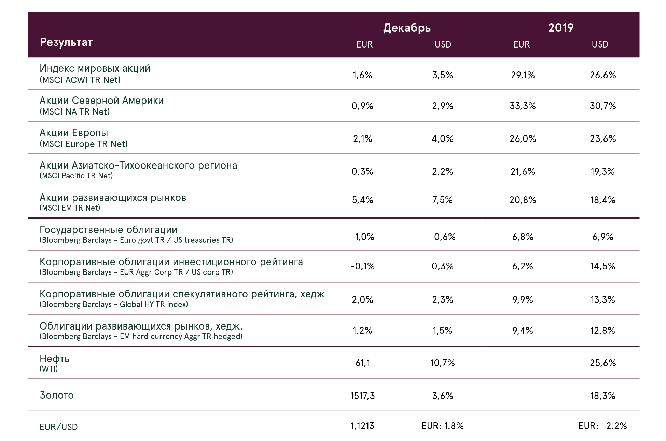This screenshot has height=441, width=666.
Task: Select the 'Нефть' row label
Action: coord(55,359)
